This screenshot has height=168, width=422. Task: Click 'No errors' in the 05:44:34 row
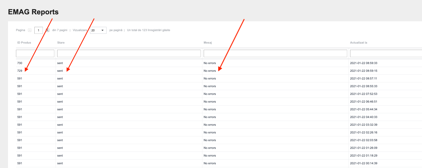tap(210, 109)
